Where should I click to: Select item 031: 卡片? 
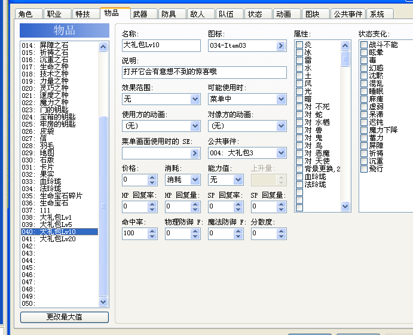pyautogui.click(x=60, y=167)
